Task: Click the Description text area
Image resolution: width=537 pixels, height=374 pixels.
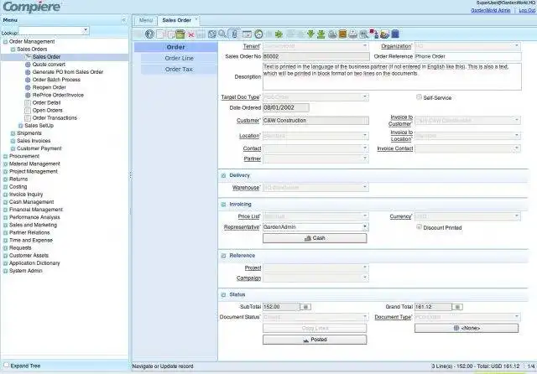Action: pyautogui.click(x=392, y=76)
